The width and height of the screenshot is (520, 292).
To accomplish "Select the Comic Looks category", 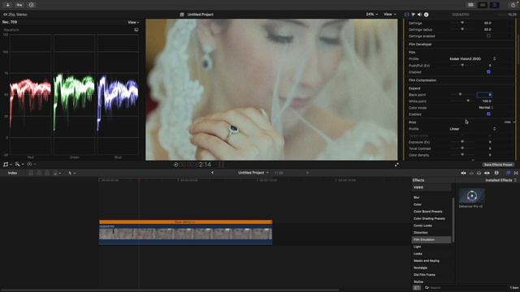I will pyautogui.click(x=422, y=225).
